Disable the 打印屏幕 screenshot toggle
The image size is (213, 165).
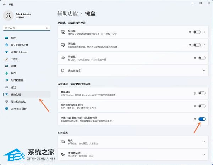(202, 119)
